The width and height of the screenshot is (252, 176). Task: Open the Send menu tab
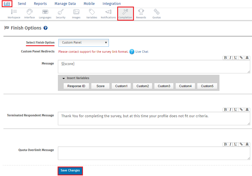(22, 3)
